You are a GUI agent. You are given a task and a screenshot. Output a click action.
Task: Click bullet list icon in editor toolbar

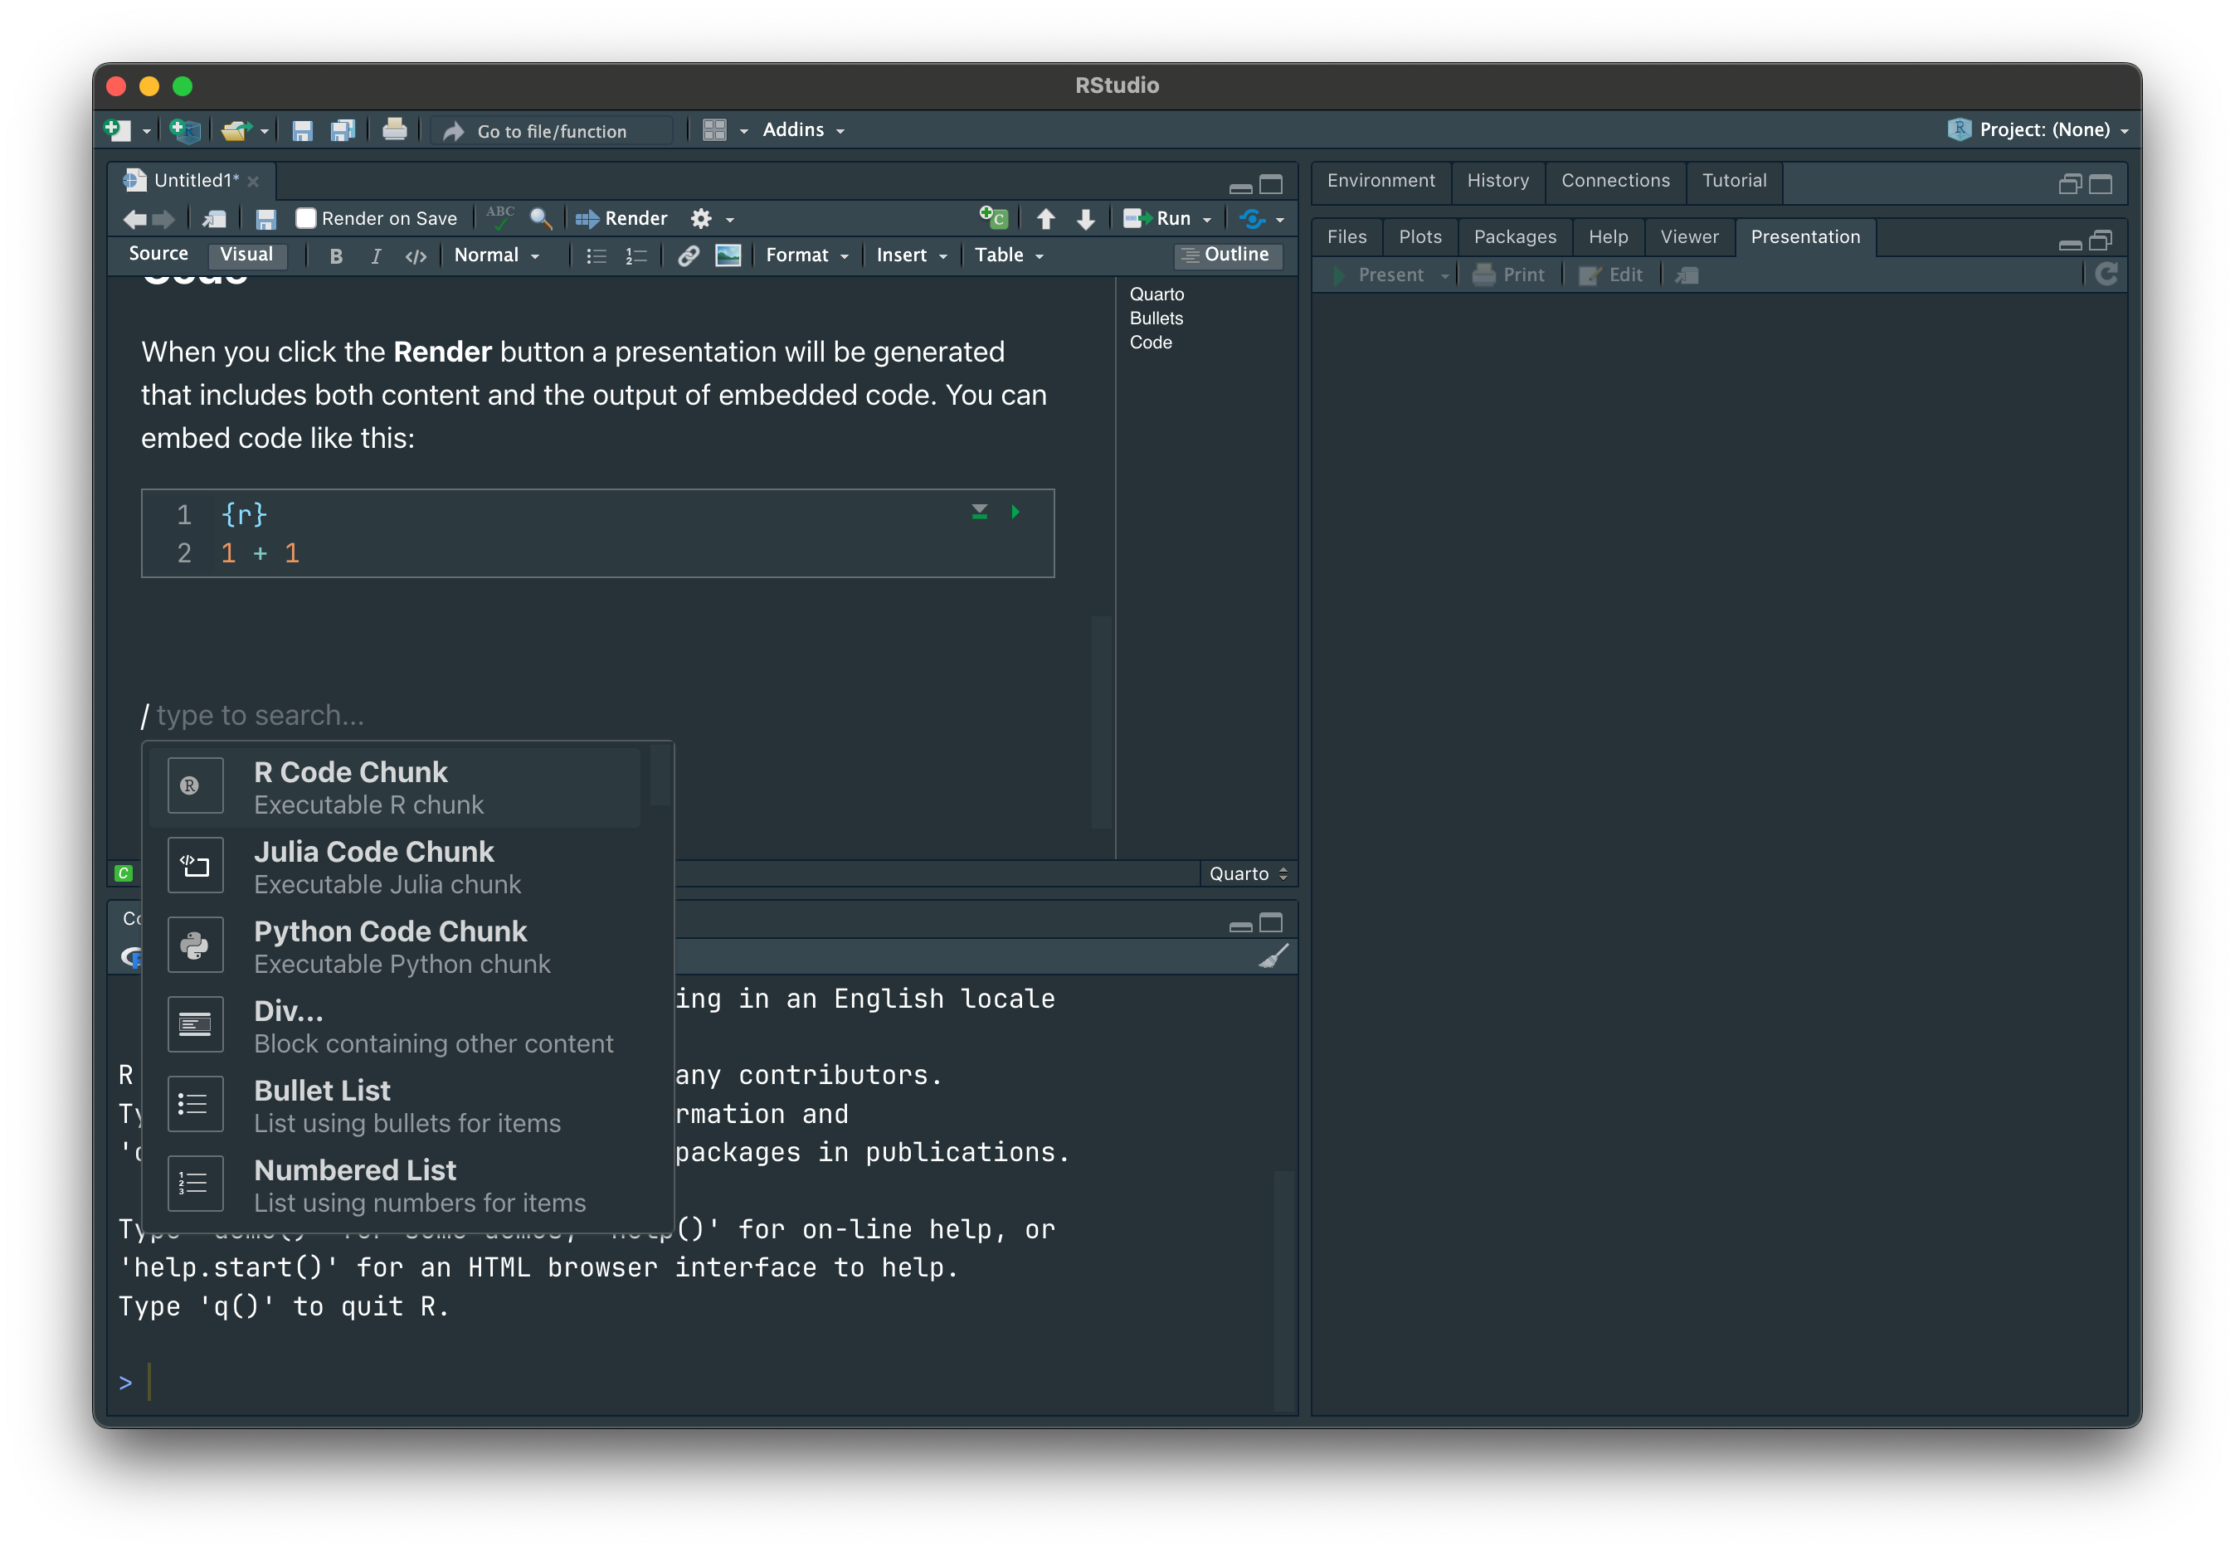point(596,255)
